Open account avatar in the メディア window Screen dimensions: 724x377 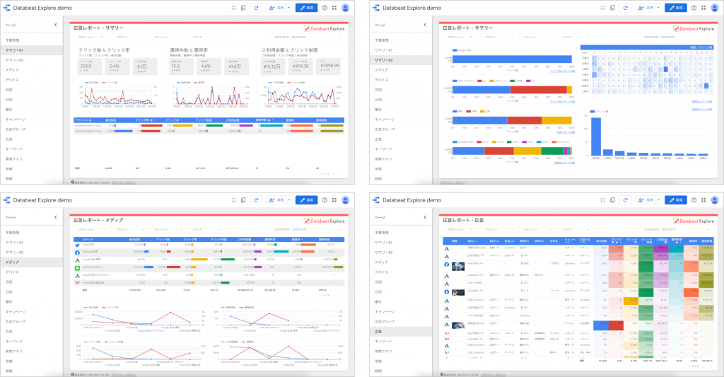(345, 200)
